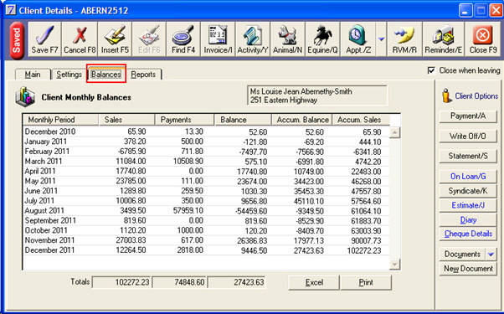Switch to the Settings tab

tap(69, 75)
